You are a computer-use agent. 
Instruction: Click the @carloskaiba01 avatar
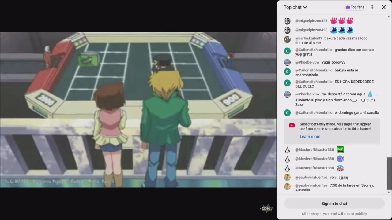[x=287, y=39]
